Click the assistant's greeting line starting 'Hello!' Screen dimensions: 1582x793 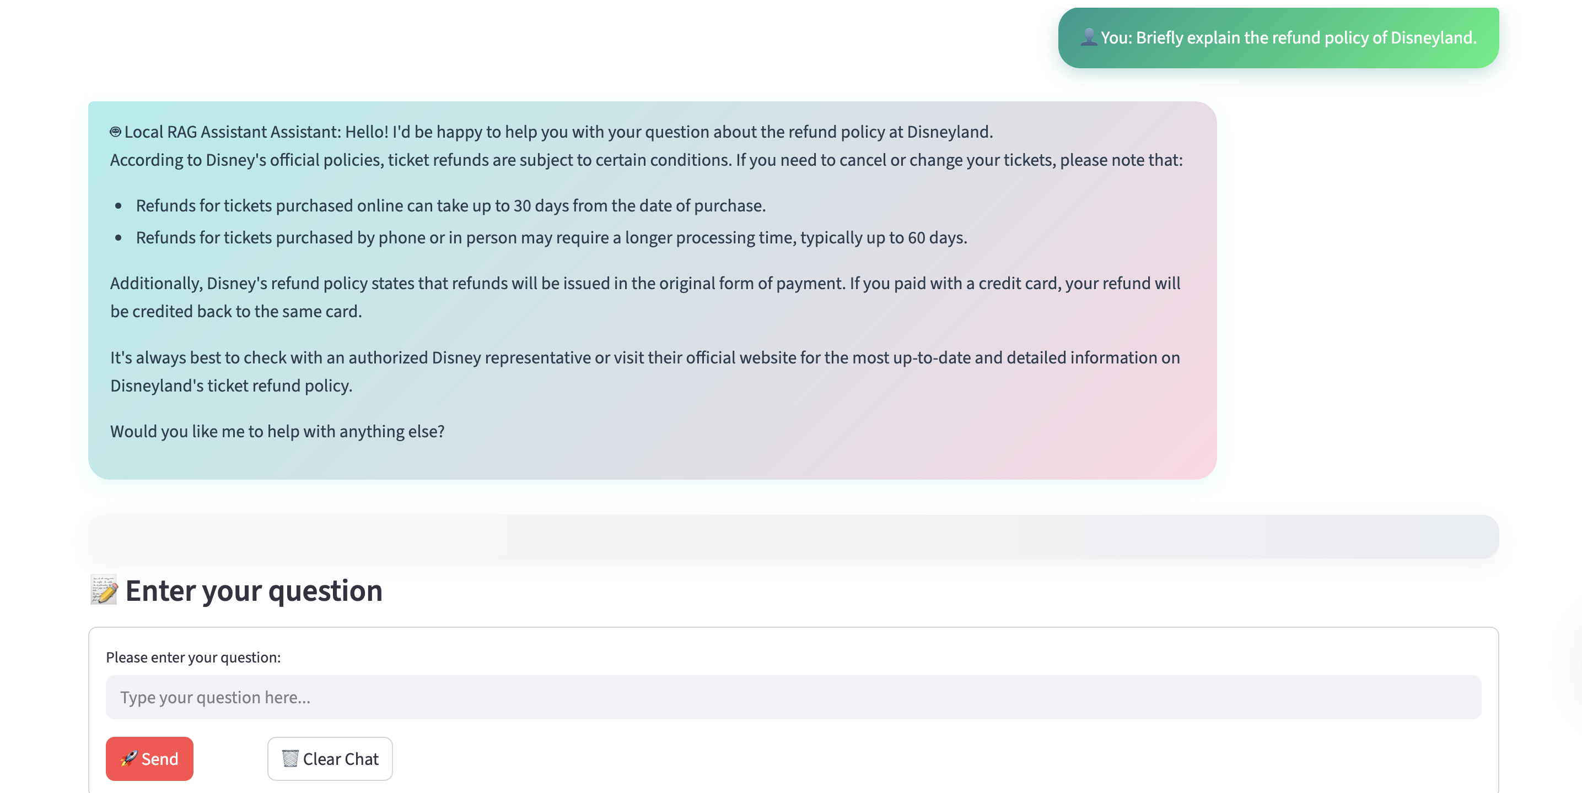click(668, 132)
